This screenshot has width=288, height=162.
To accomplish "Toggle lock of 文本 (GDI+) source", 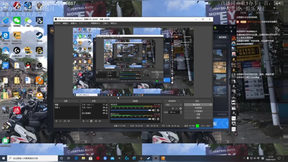I will tap(106, 107).
